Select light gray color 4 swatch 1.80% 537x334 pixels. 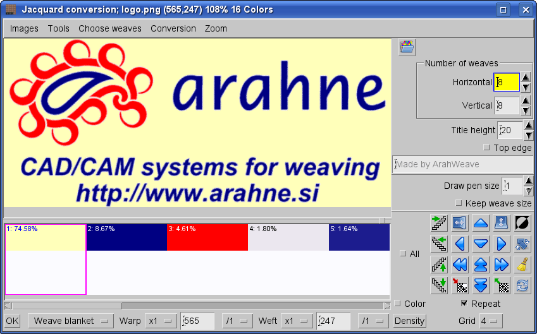click(288, 237)
